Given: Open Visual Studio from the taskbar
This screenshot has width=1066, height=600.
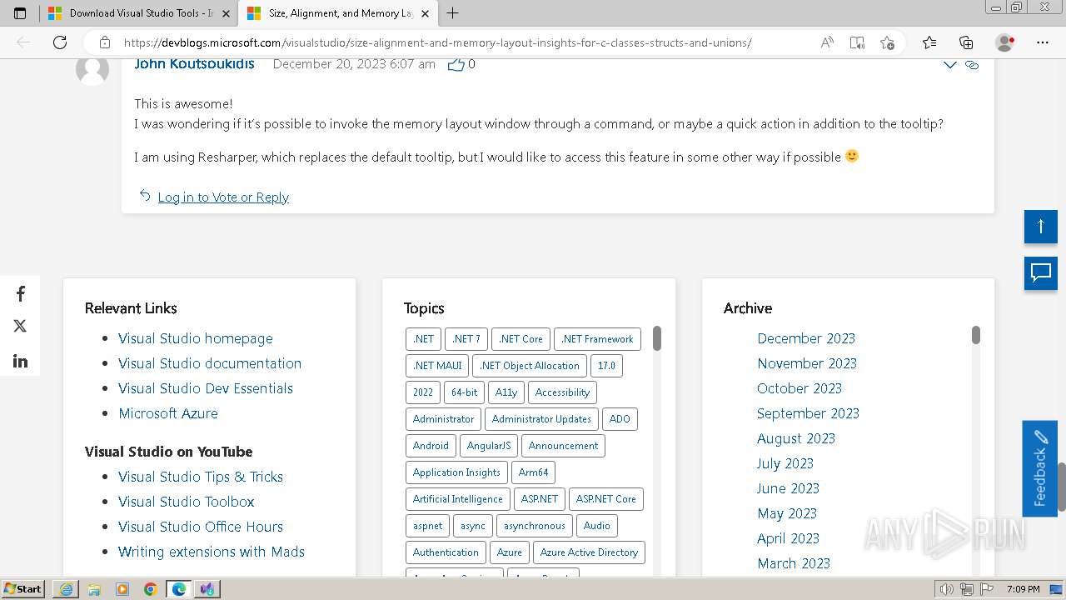Looking at the screenshot, I should (207, 589).
